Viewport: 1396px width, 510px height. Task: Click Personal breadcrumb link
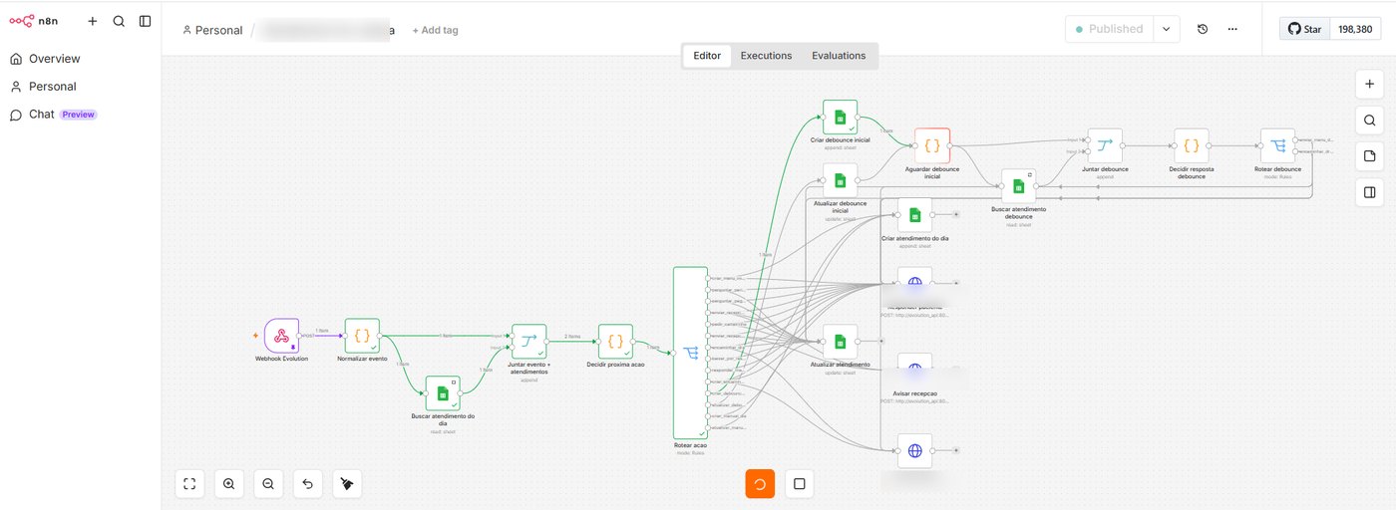point(212,30)
